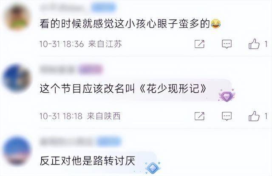
Task: Open second commenter's blue avatar
Action: [x=17, y=78]
